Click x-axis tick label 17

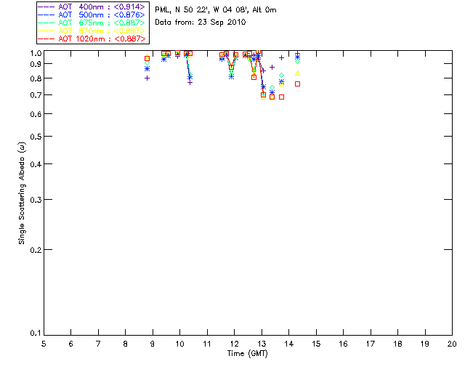coord(371,344)
